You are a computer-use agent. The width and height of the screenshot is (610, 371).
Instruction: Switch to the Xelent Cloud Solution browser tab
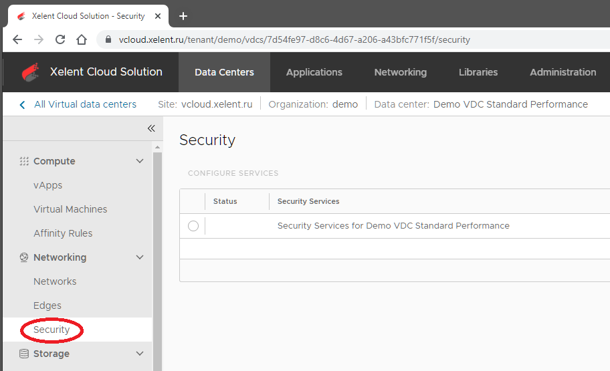(88, 16)
